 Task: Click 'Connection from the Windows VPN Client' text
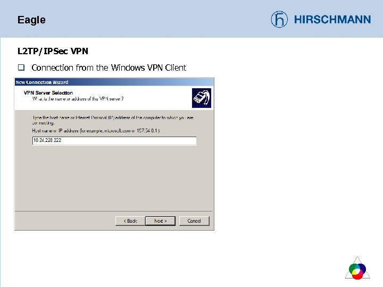(109, 67)
